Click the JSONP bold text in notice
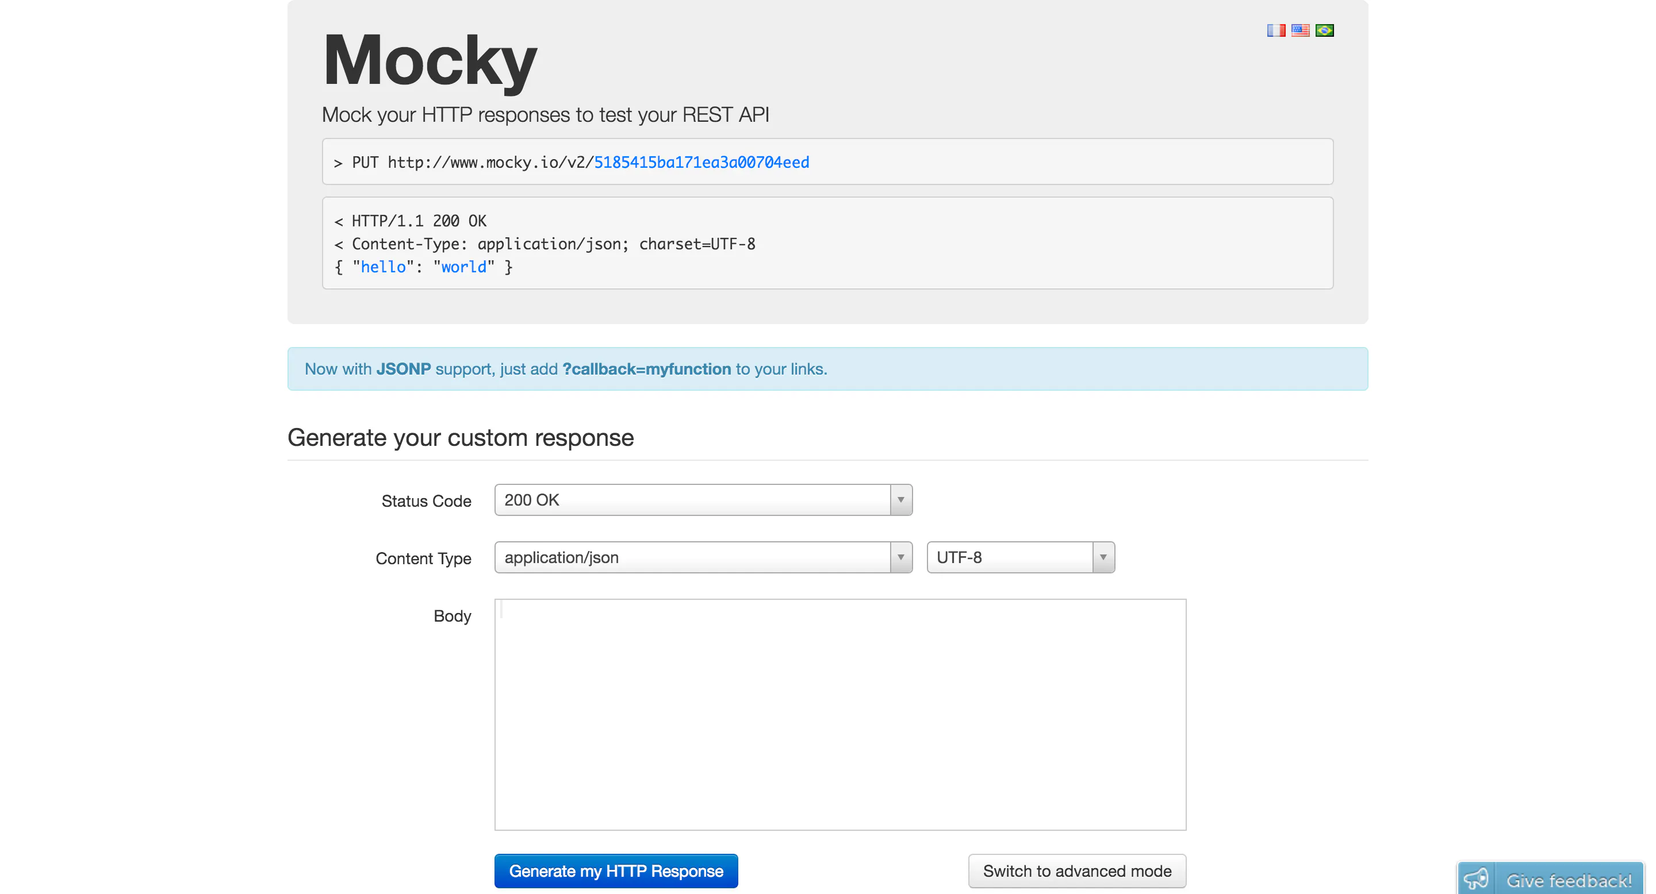 (404, 369)
